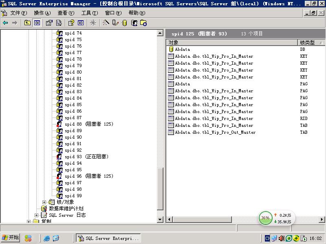Click the SQL Server Service Manager tray icon
Image resolution: width=326 pixels, height=244 pixels.
pos(304,238)
